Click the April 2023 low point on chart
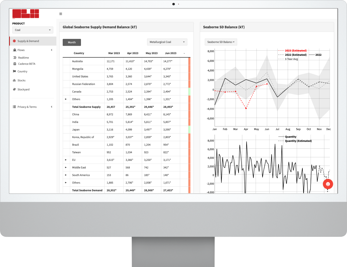This screenshot has width=347, height=267. 246,108
